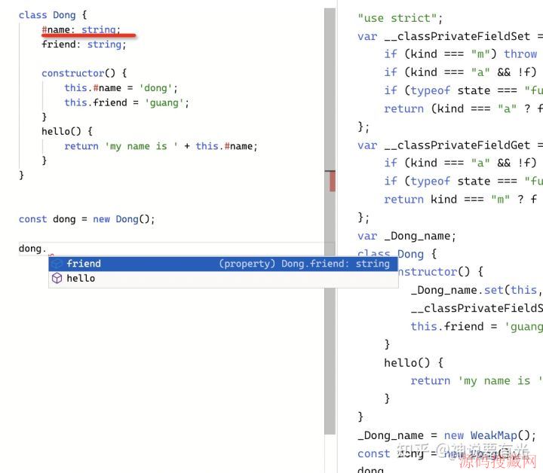Click the property icon beside 'friend' suggestion
Image resolution: width=543 pixels, height=473 pixels.
[57, 264]
